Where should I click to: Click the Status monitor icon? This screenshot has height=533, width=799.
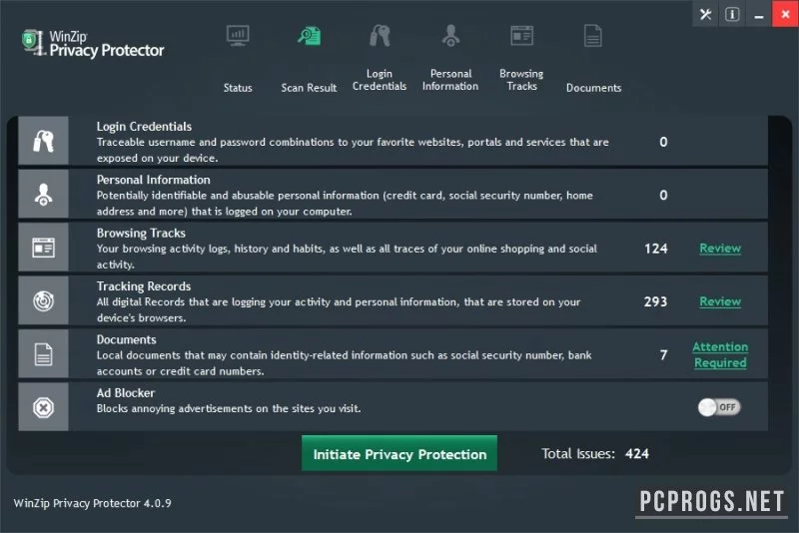[x=238, y=36]
